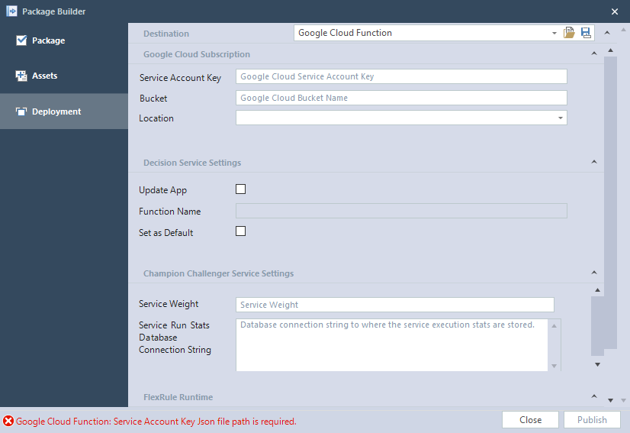Click the Bucket name input field
The height and width of the screenshot is (433, 630).
click(x=401, y=98)
